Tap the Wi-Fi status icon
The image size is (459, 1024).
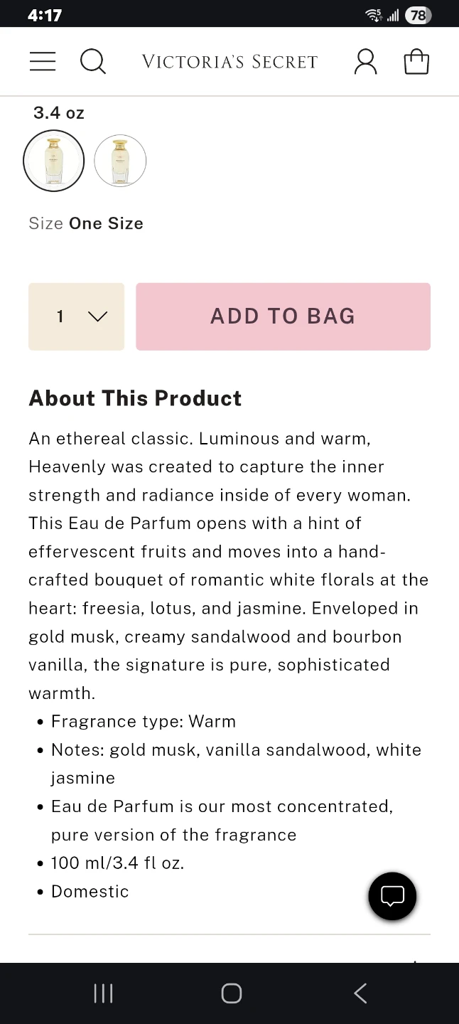pyautogui.click(x=373, y=16)
